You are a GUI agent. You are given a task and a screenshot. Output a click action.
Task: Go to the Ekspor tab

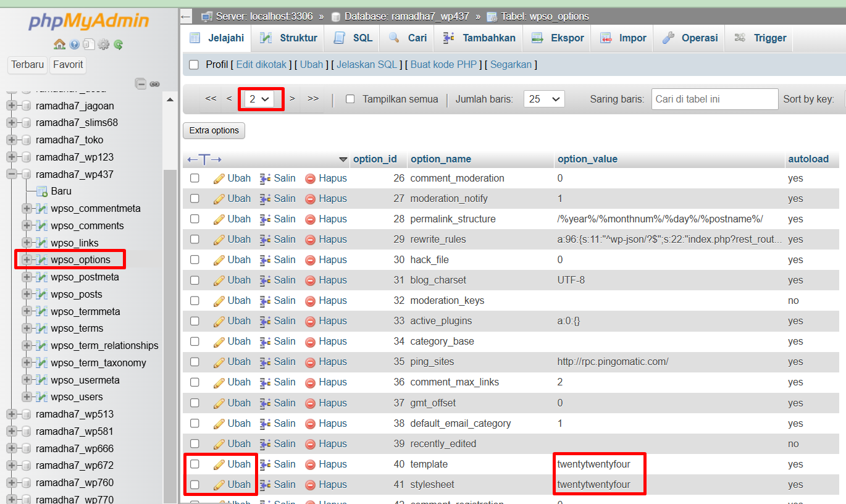558,38
